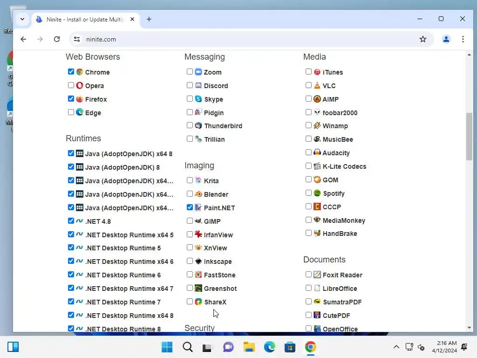Close the Ninite tab

pyautogui.click(x=132, y=19)
